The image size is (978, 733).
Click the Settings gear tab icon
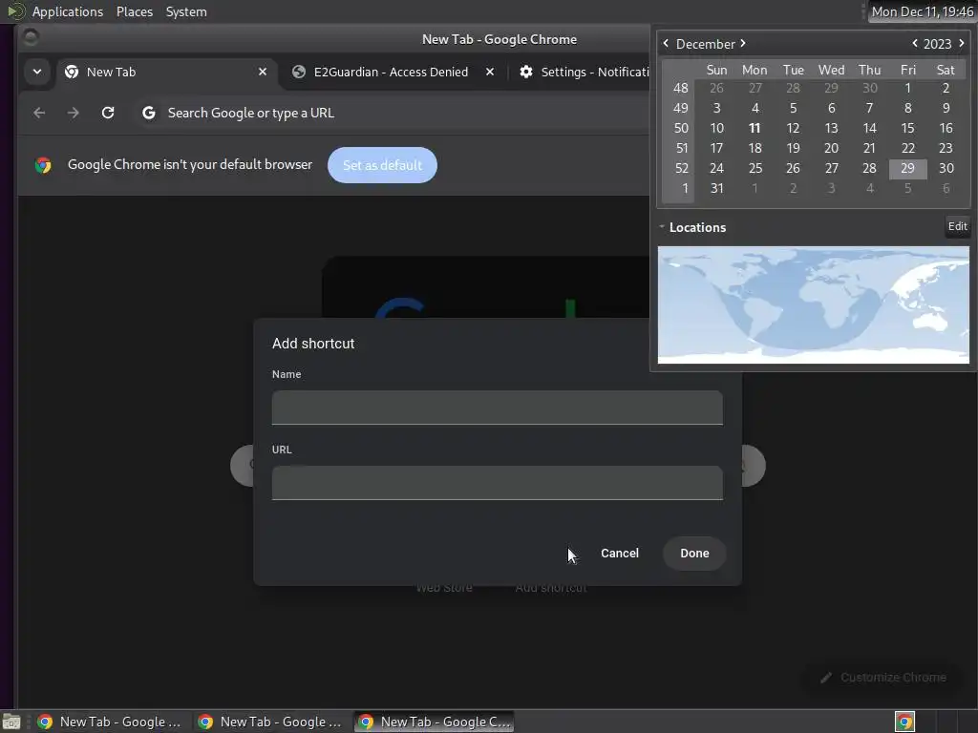tap(526, 72)
